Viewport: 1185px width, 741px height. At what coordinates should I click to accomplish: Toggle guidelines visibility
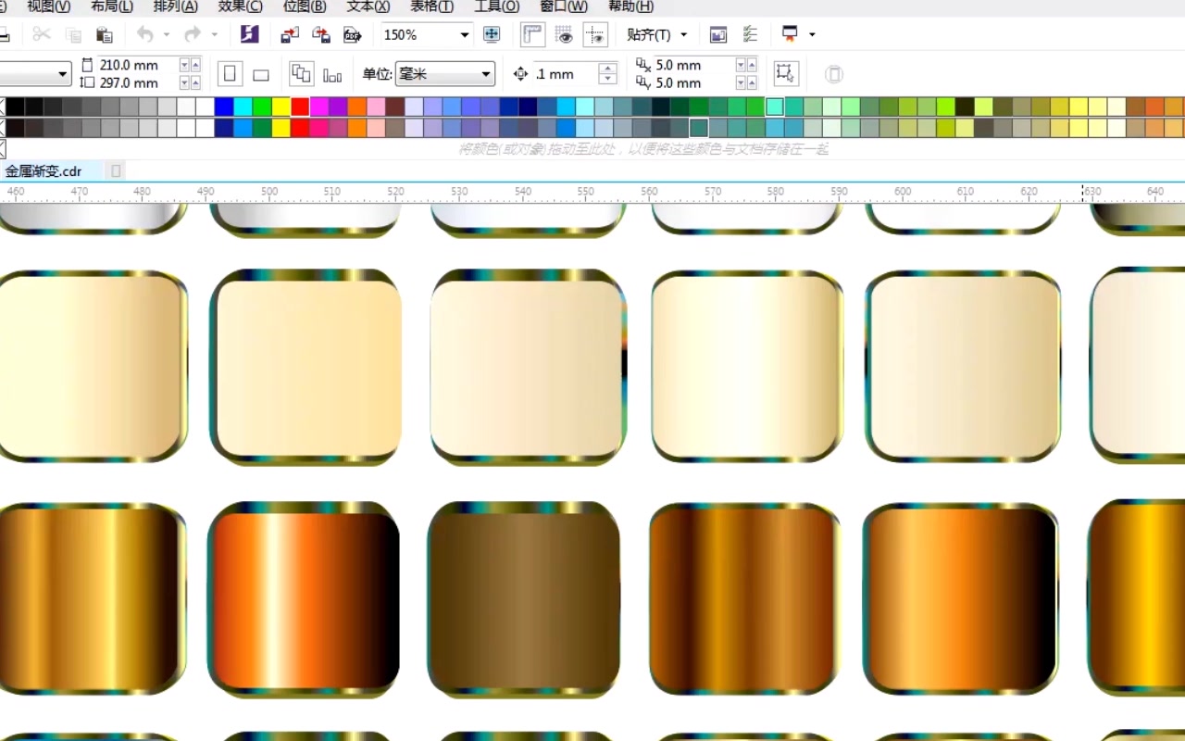pos(595,35)
